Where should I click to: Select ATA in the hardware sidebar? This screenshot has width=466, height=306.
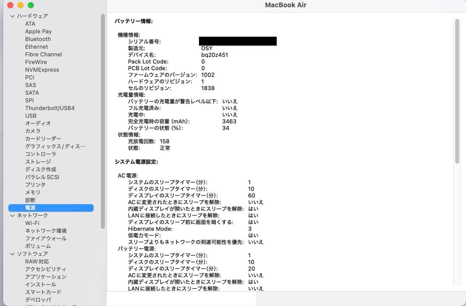pos(30,23)
